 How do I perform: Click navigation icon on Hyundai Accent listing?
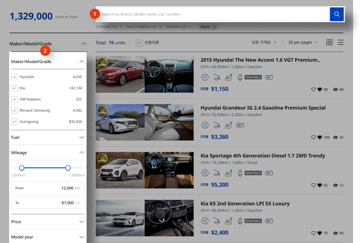[x=205, y=77]
